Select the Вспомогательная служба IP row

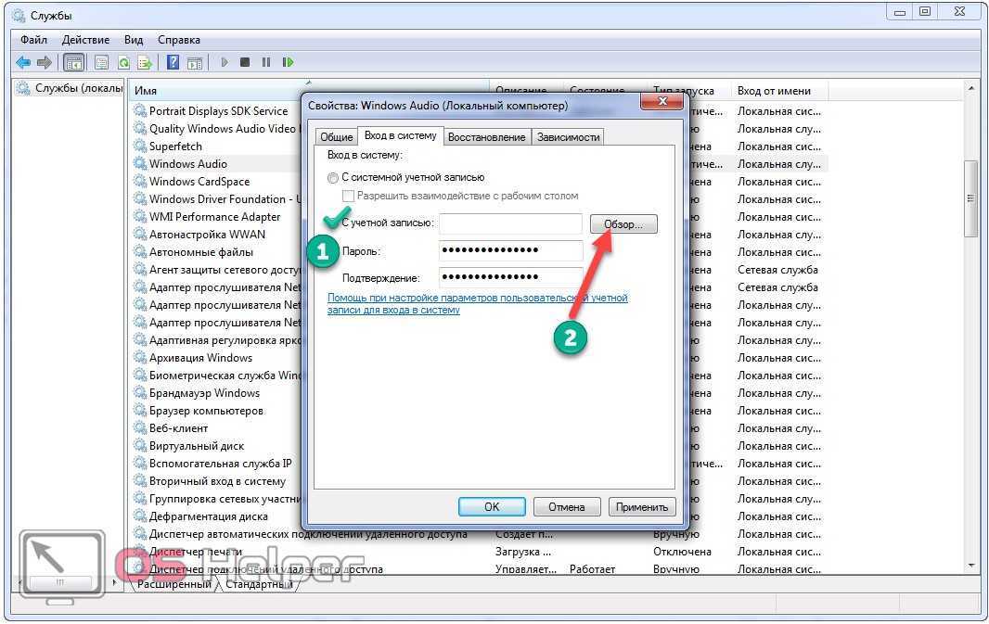(214, 464)
